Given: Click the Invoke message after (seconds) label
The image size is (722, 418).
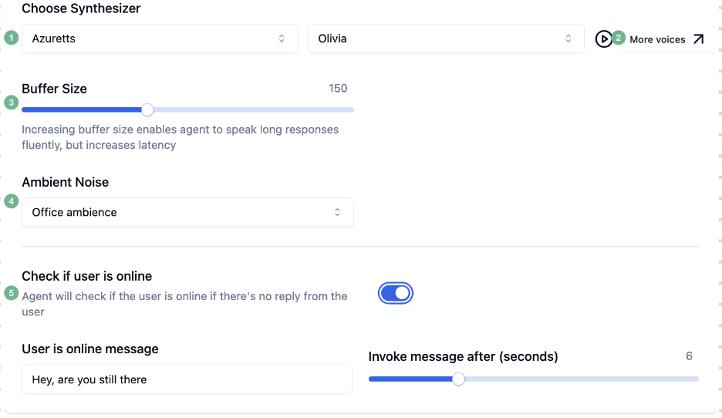Looking at the screenshot, I should click(x=463, y=356).
